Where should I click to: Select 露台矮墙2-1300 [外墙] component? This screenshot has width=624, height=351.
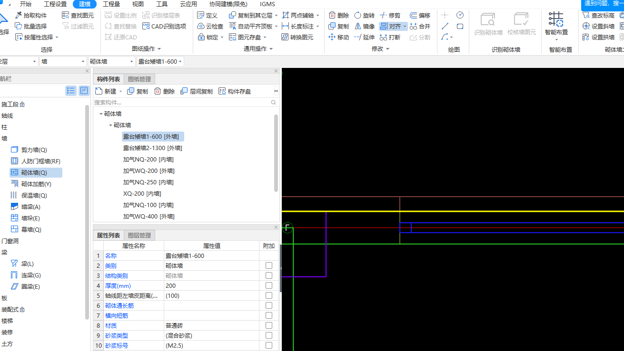coord(152,148)
